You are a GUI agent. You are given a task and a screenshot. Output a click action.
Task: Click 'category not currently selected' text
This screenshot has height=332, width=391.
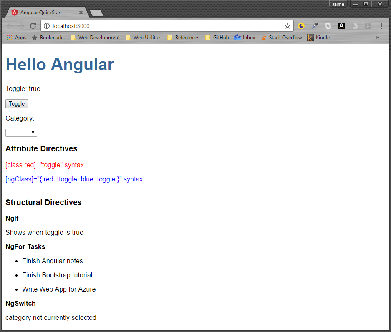click(51, 318)
